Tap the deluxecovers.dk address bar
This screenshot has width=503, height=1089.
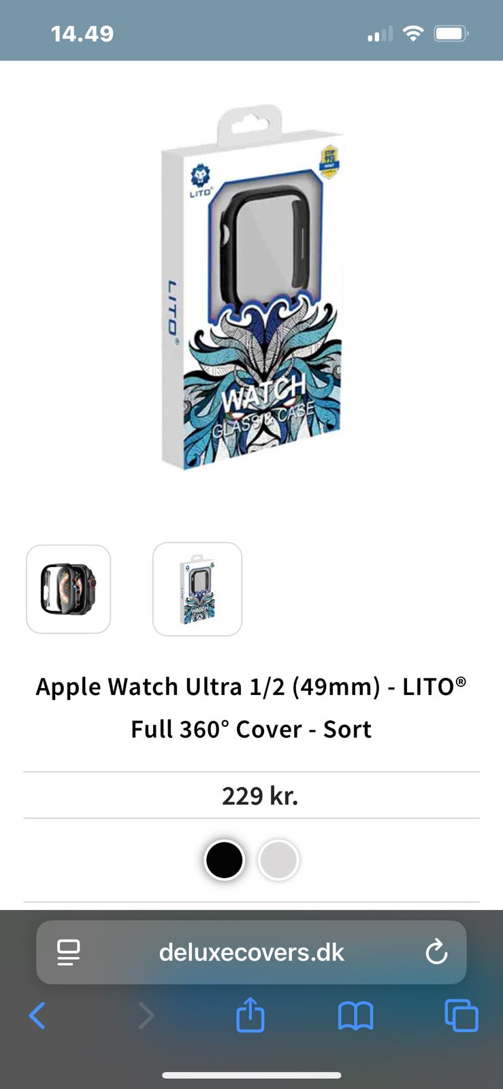point(251,952)
